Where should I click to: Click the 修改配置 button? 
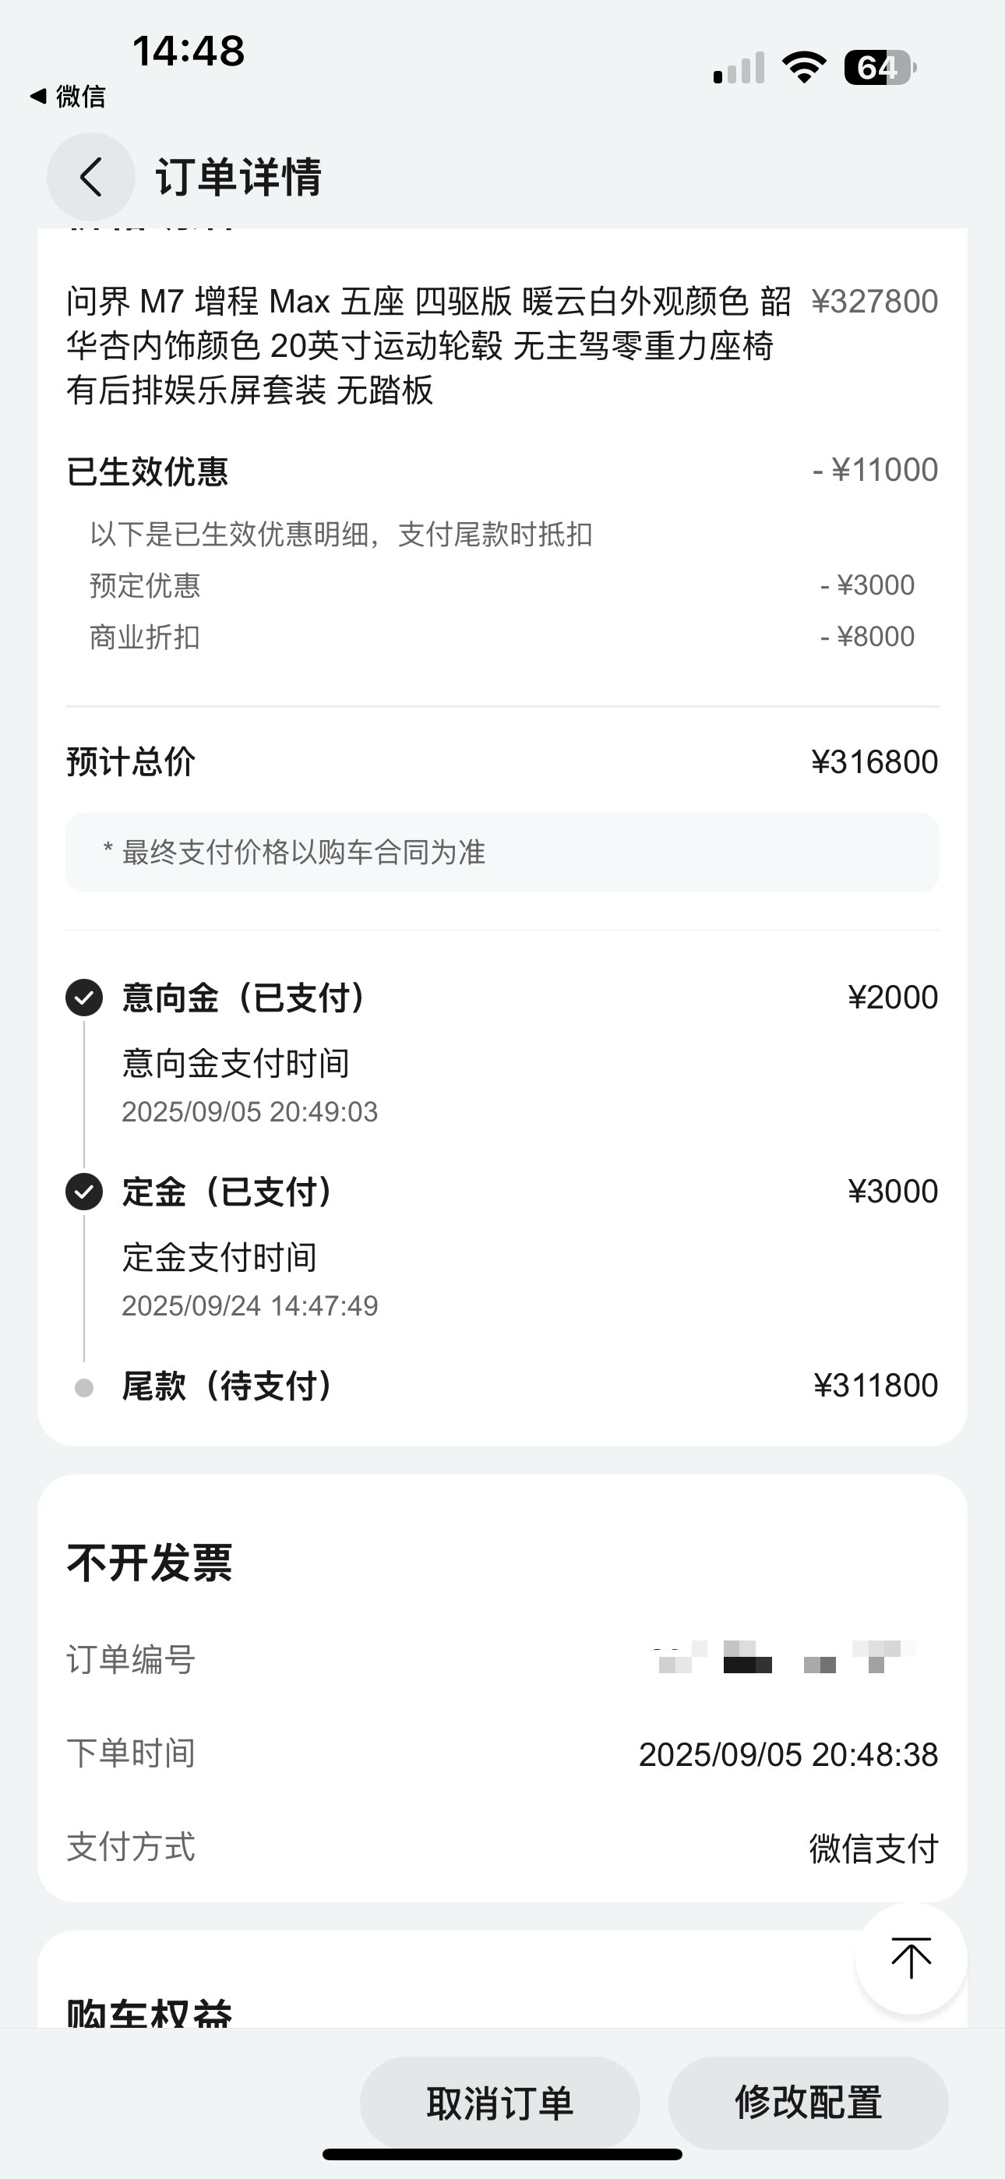tap(808, 2102)
